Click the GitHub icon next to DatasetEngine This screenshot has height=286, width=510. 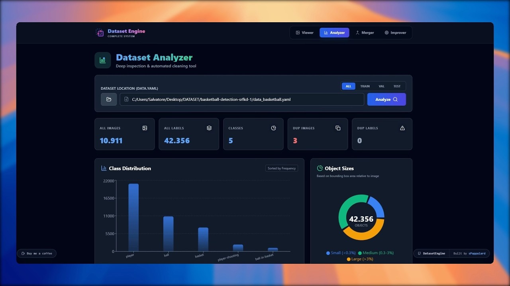[x=419, y=253]
